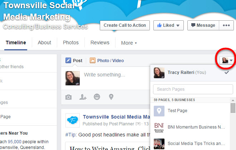Screen dimensions: 236x150
Task: Select the Post composer tab
Action: 74,61
